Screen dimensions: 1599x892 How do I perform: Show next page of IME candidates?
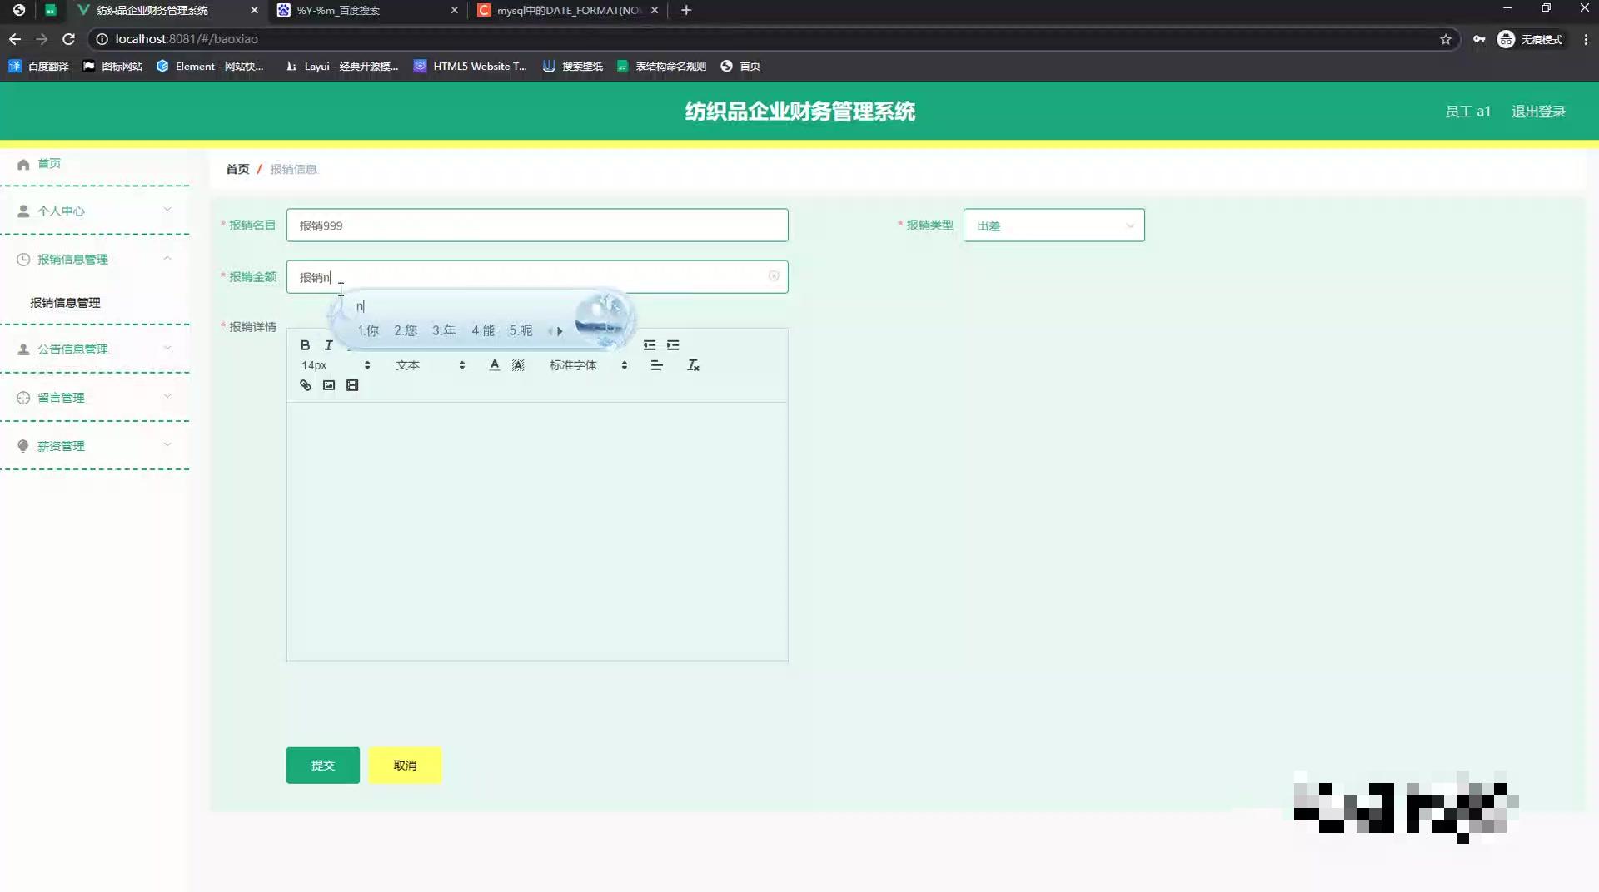click(x=560, y=331)
